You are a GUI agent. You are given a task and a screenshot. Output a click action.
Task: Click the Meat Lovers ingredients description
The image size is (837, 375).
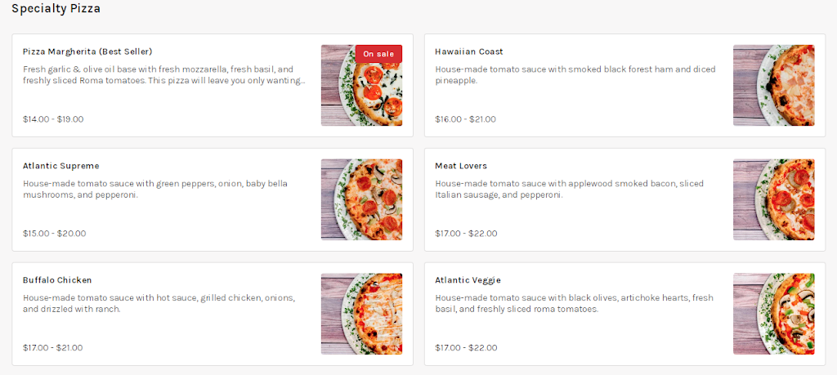click(569, 190)
